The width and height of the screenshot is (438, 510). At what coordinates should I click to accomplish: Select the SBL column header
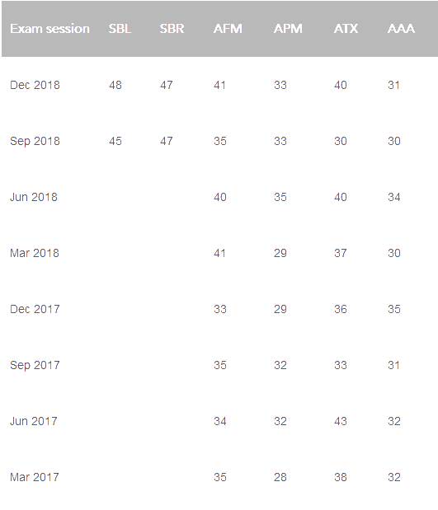click(120, 29)
